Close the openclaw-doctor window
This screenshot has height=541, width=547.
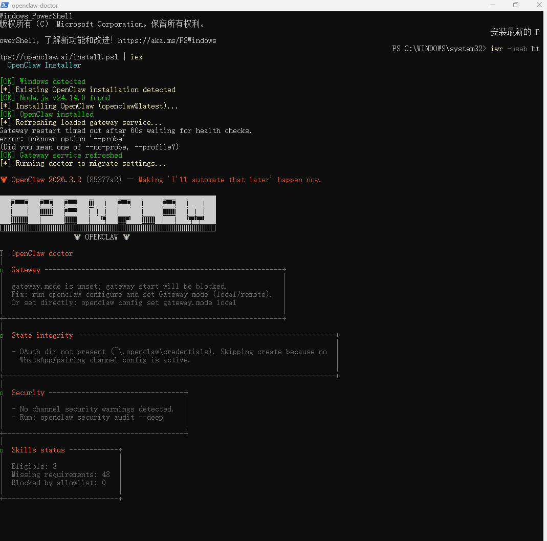(539, 5)
